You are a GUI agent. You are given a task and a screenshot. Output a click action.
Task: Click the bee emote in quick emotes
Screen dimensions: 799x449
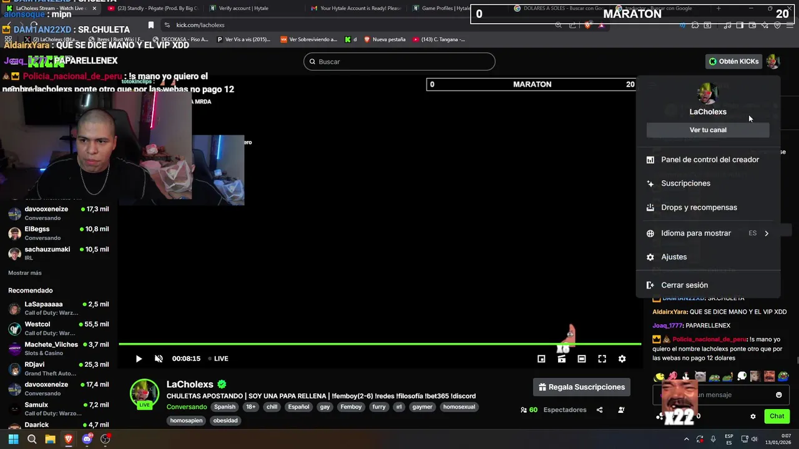[x=659, y=376]
